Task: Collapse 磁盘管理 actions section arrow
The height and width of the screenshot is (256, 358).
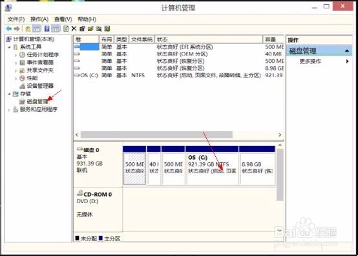Action: coord(347,50)
